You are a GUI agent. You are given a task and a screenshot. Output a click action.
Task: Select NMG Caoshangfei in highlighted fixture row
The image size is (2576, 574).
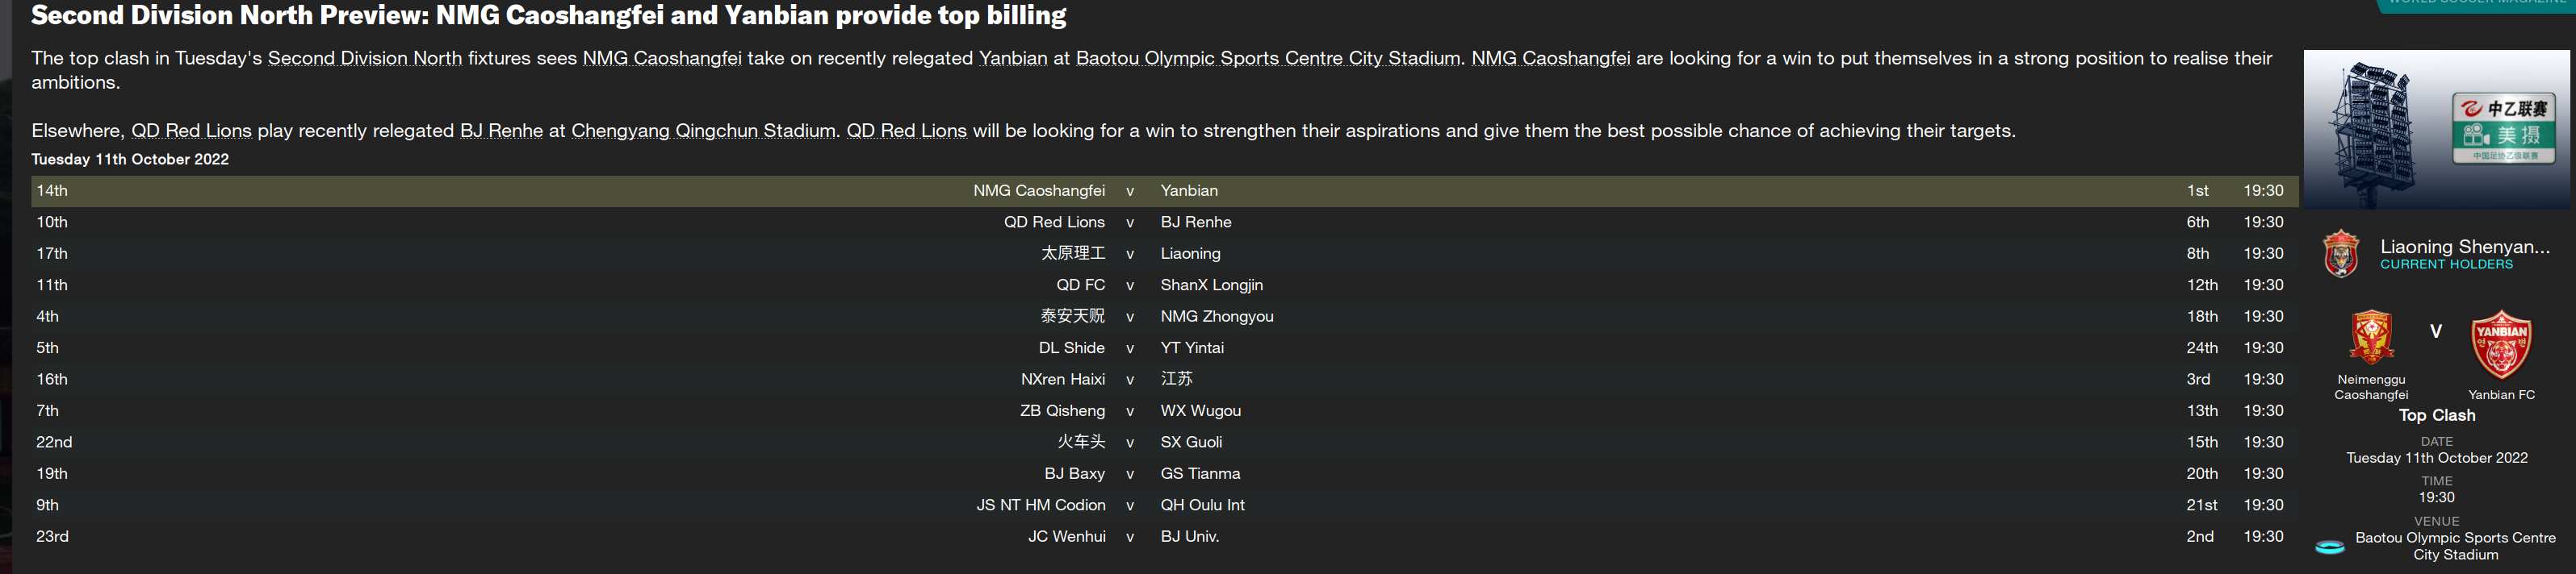[x=1038, y=191]
